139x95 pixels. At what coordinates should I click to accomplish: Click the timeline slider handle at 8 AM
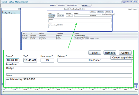click(x=3, y=92)
